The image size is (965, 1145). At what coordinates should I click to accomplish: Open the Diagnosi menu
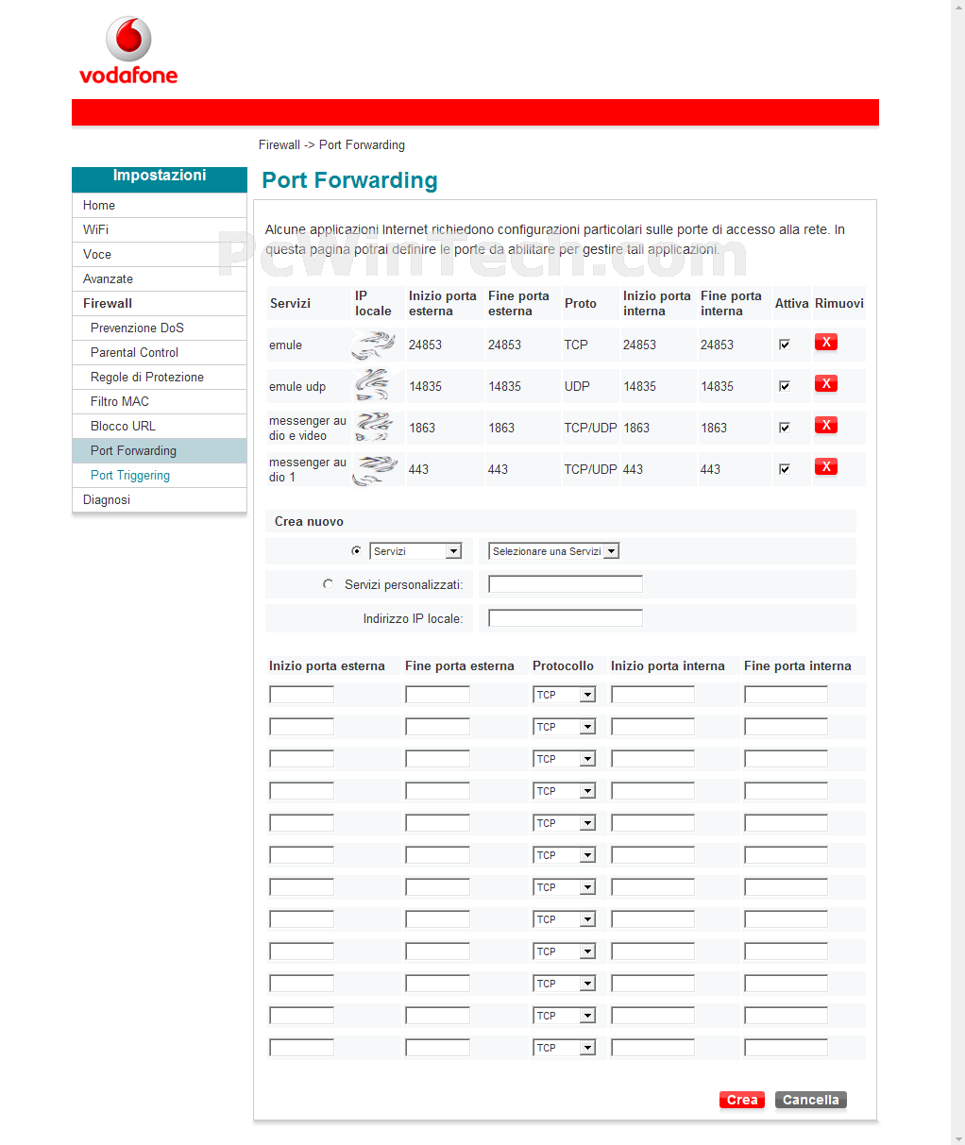click(160, 499)
